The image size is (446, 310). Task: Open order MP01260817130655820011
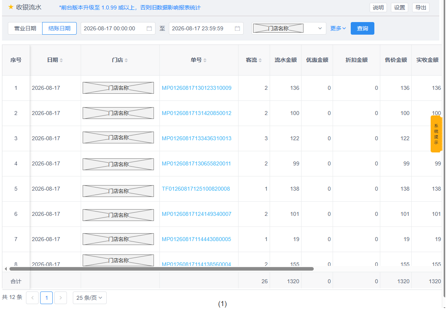click(196, 164)
